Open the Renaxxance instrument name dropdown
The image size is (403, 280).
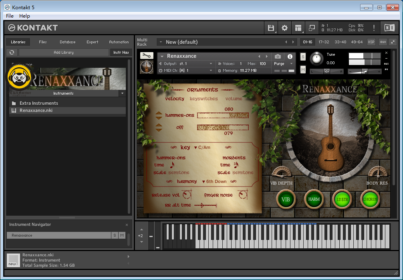[x=162, y=56]
